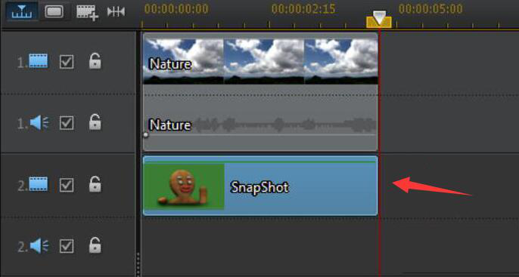
Task: Add additional video or audio tracks
Action: point(87,13)
